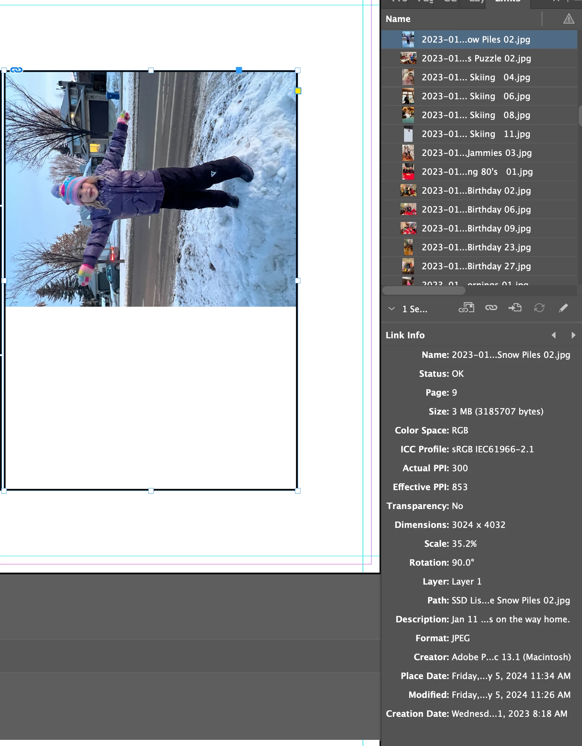Select link 2023-01...Birthday 27.jpg

click(x=479, y=266)
